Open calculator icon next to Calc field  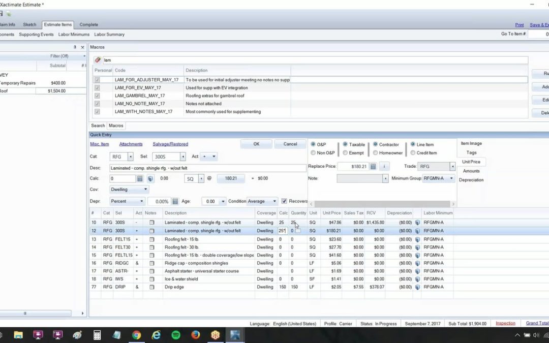point(140,178)
